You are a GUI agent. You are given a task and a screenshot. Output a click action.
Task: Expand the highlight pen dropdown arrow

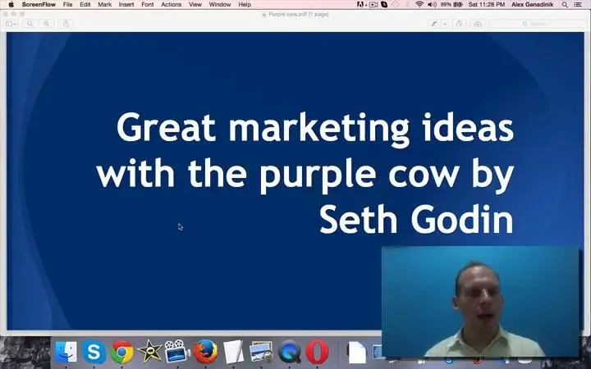445,24
